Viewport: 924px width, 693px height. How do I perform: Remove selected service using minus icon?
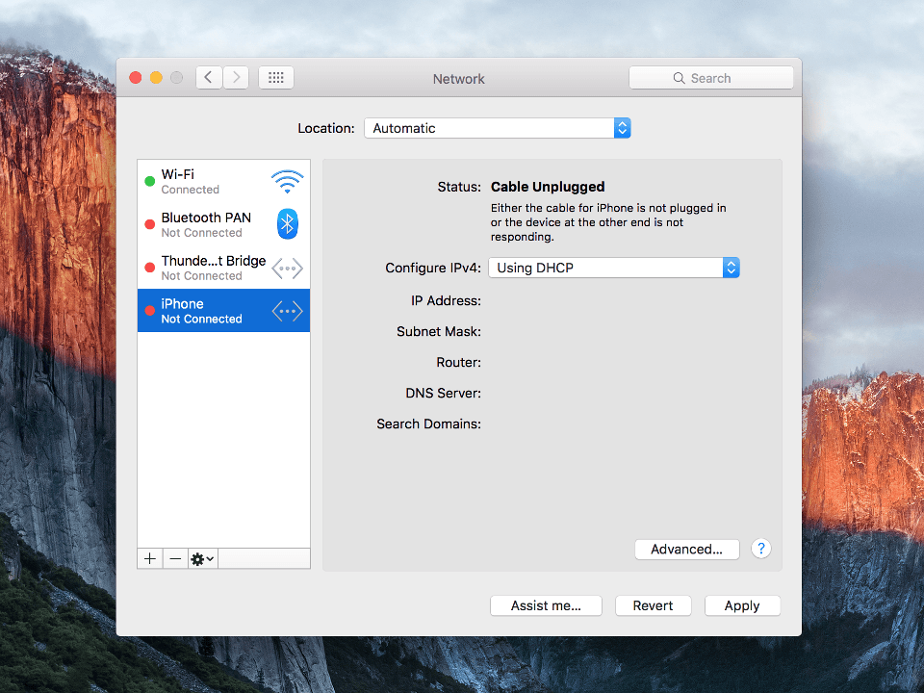coord(174,558)
